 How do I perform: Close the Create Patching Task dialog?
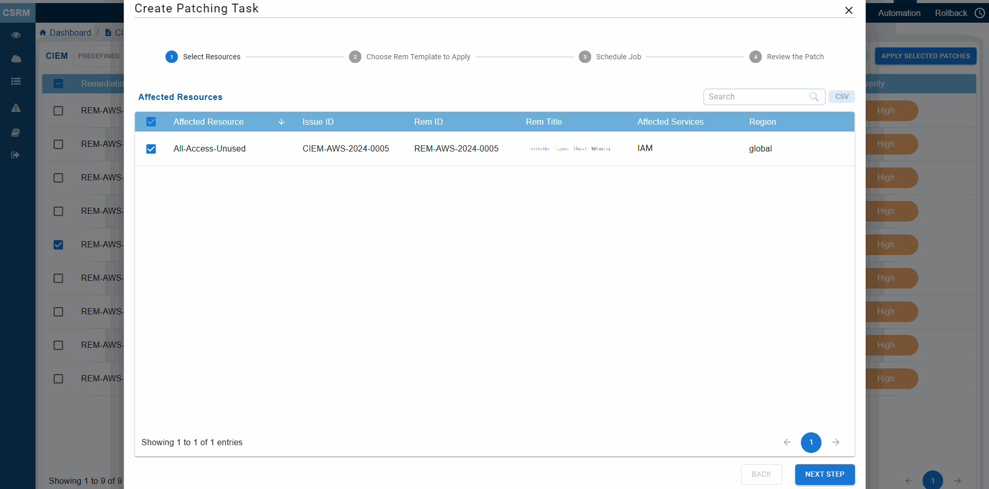pos(849,10)
